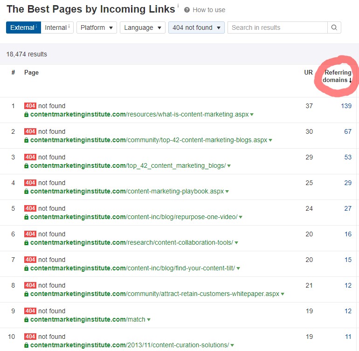This screenshot has height=351, width=359.
Task: Open the Language dropdown
Action: (142, 28)
